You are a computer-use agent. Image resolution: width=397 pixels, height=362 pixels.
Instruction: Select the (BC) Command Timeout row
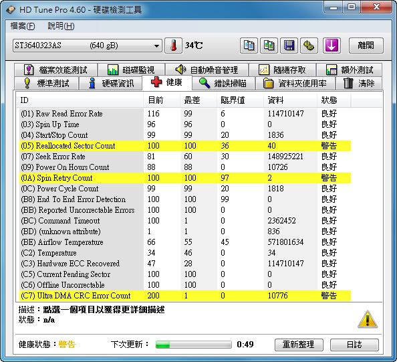[185, 221]
